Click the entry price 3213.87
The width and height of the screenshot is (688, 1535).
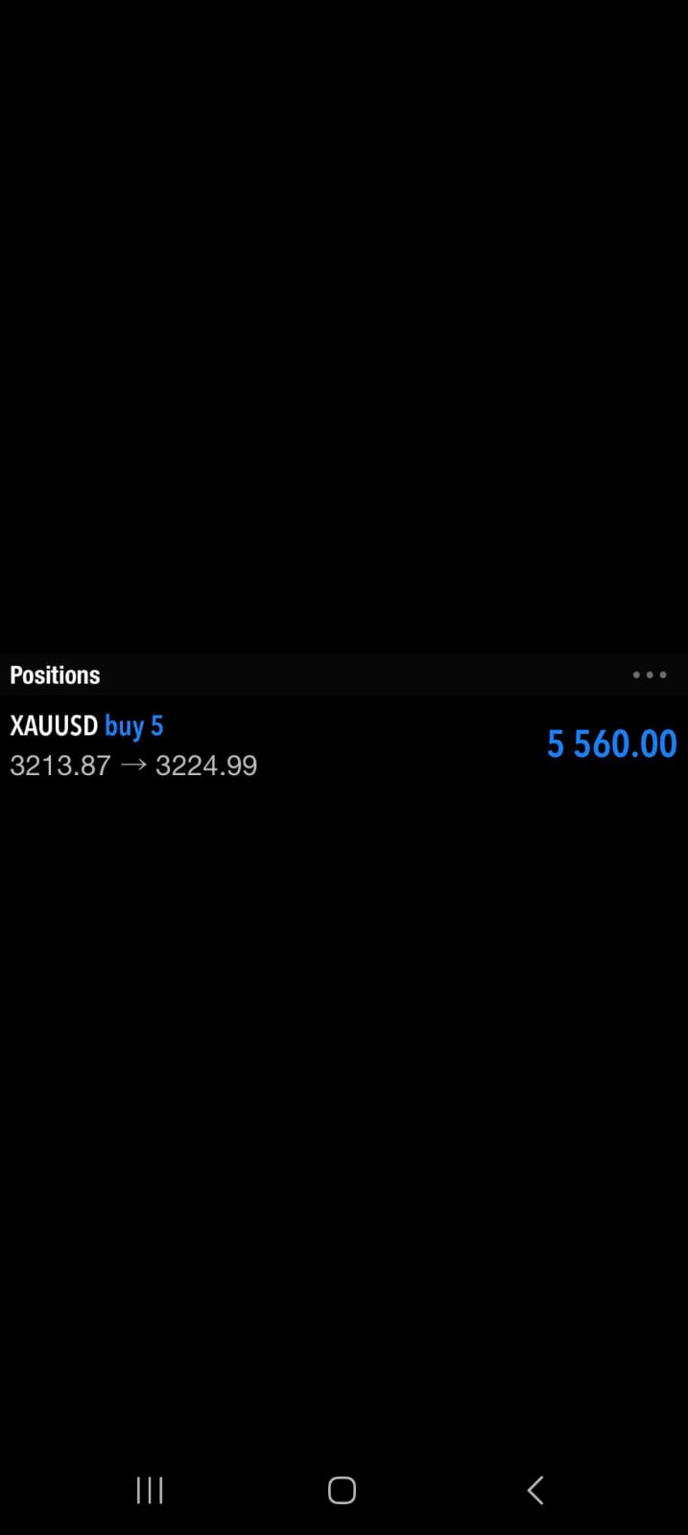[59, 766]
